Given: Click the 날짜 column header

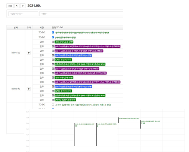Looking at the screenshot, I should (16, 28).
